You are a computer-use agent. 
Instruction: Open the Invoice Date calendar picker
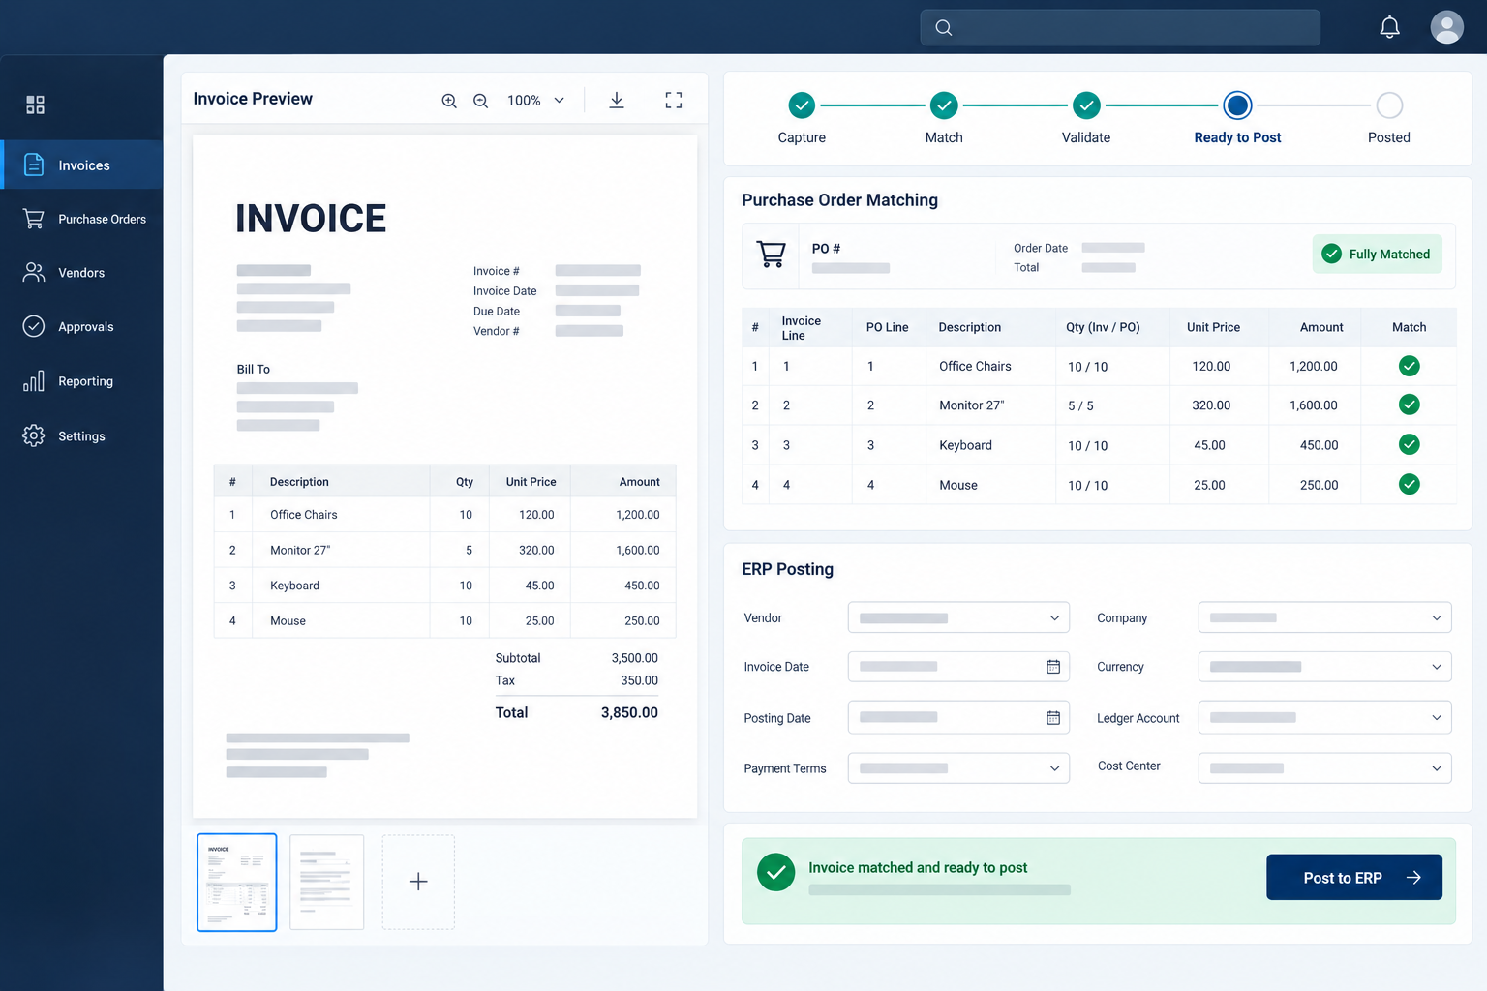coord(1053,667)
